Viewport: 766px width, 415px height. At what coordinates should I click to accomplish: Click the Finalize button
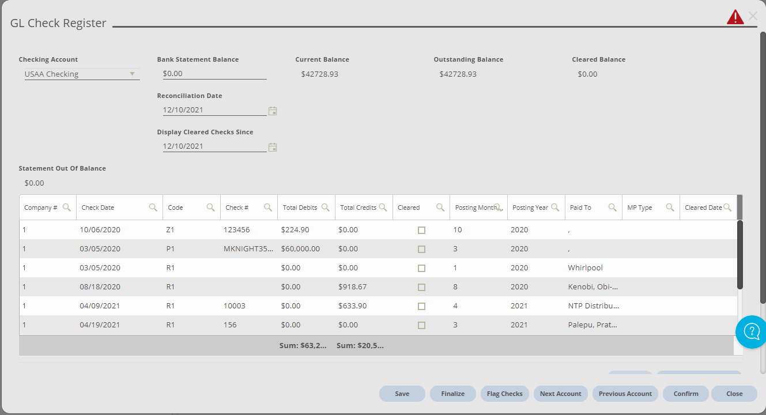(453, 394)
